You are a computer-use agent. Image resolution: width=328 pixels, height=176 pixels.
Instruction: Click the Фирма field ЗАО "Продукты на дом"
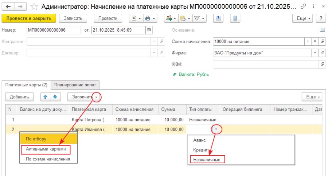click(x=262, y=53)
